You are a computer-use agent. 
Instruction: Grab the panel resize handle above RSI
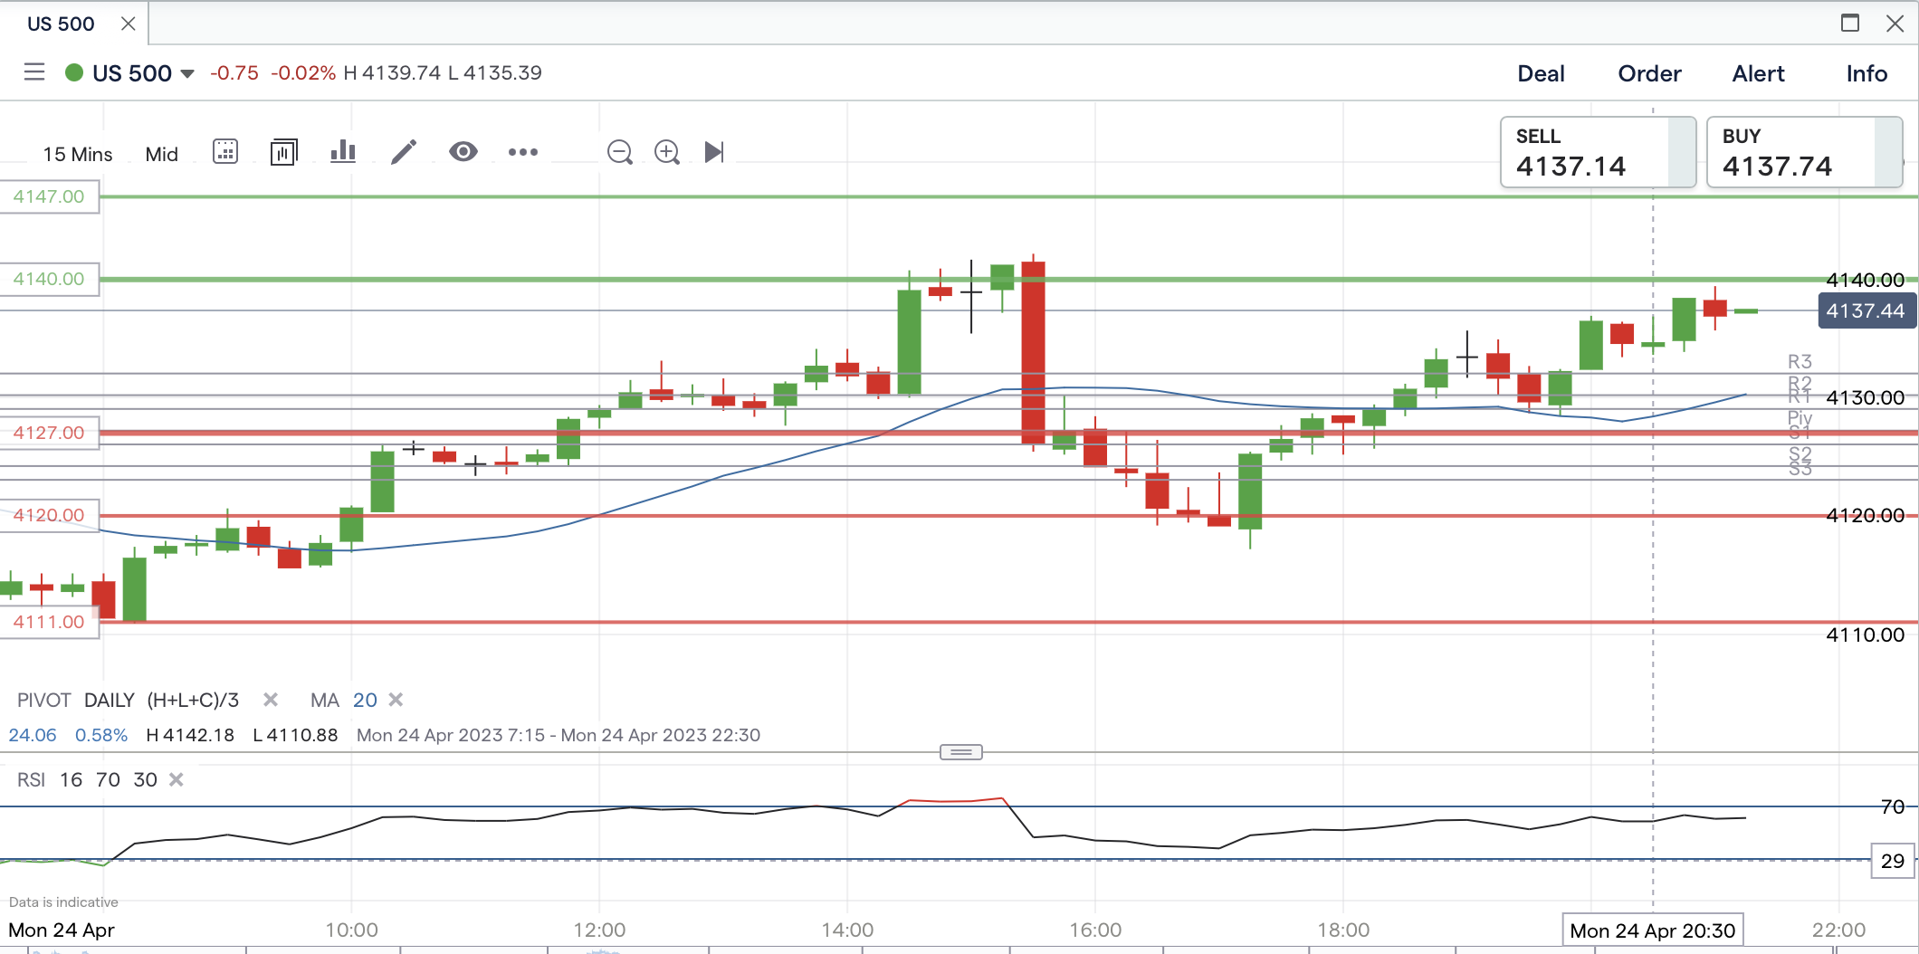click(960, 752)
